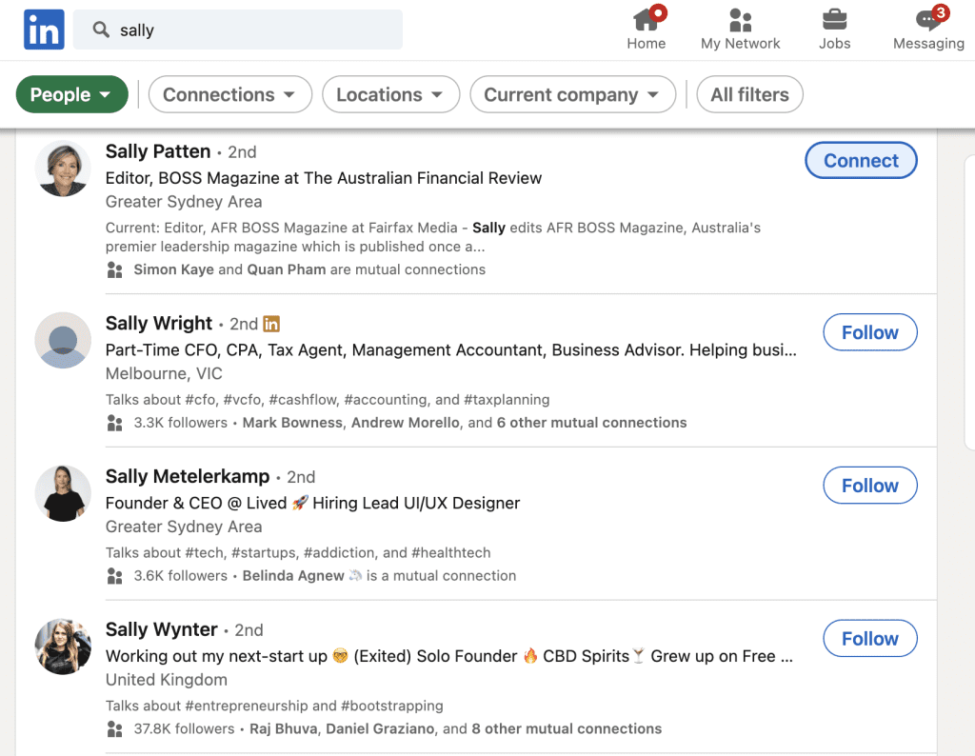
Task: Click Raj Bhuva mutual connection
Action: [x=284, y=728]
